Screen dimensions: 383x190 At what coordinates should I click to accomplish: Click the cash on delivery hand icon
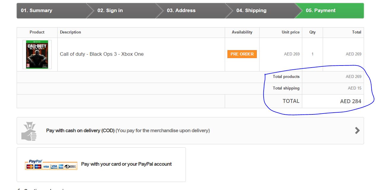[x=29, y=131]
